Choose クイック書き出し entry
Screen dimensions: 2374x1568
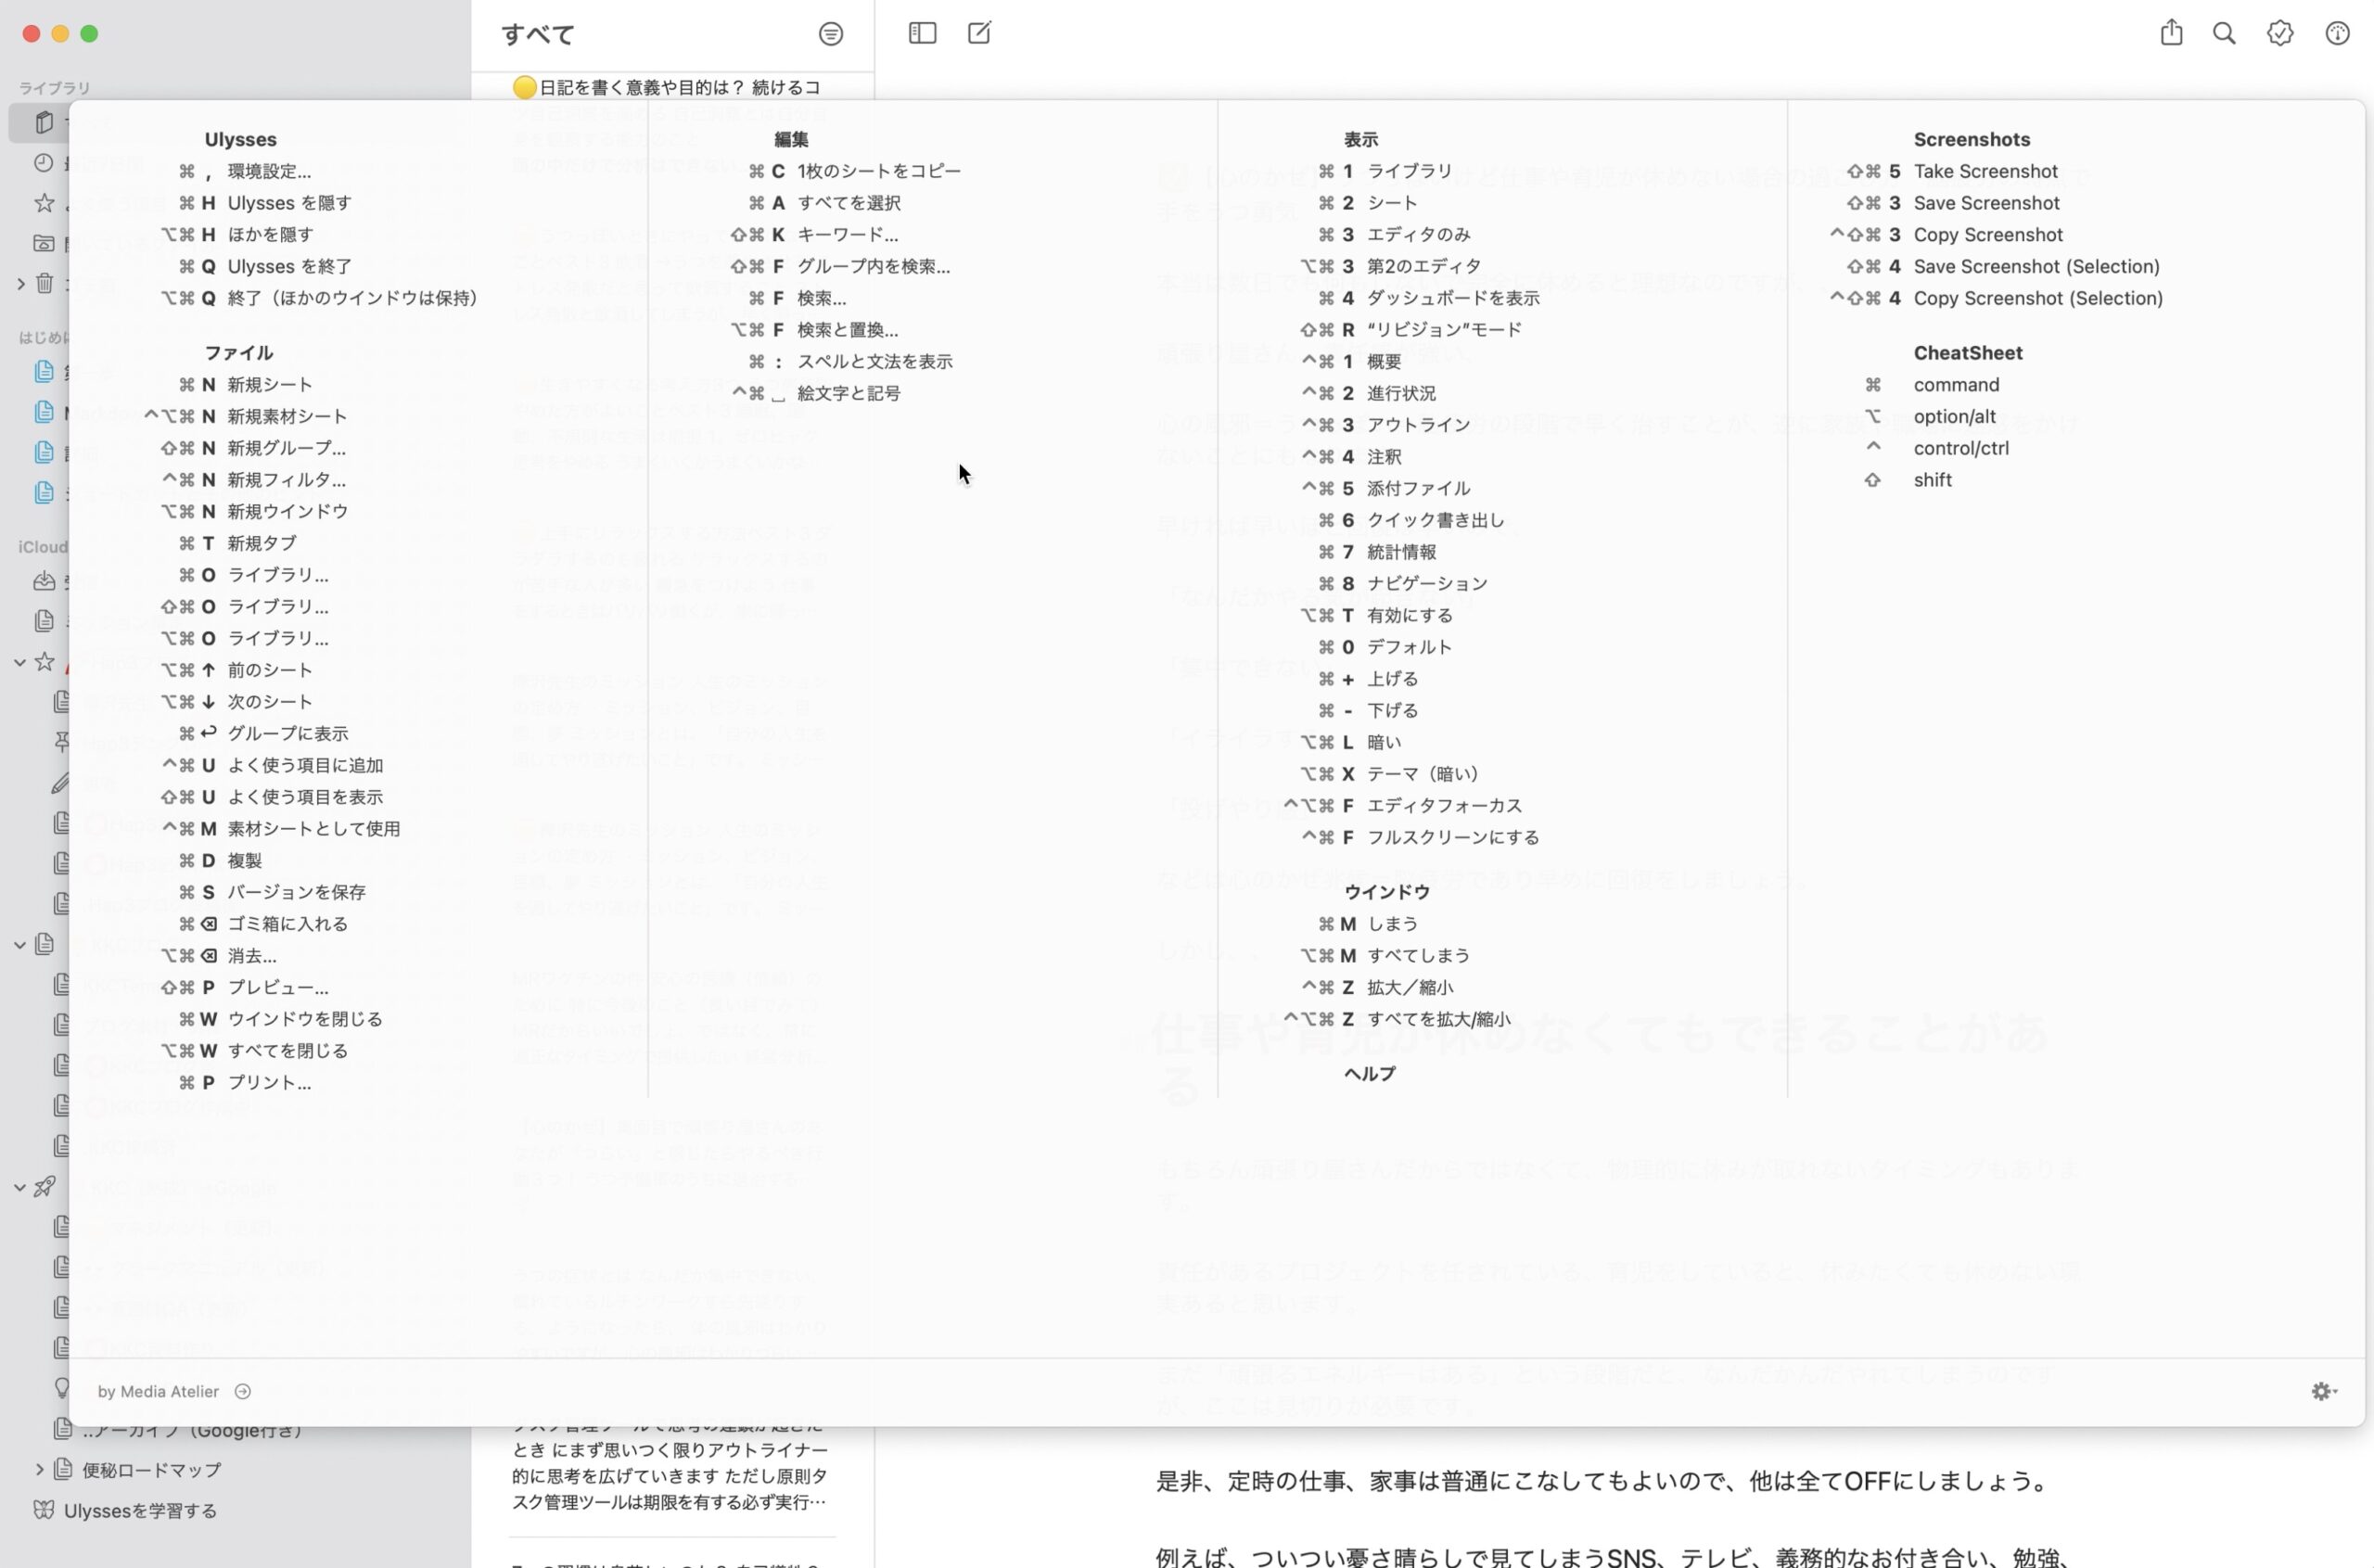1435,520
